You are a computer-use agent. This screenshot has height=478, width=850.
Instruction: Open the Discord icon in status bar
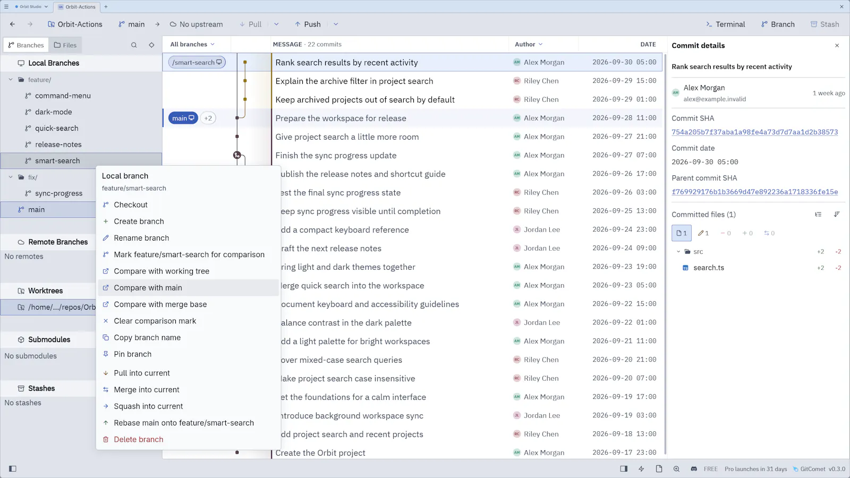(x=694, y=469)
